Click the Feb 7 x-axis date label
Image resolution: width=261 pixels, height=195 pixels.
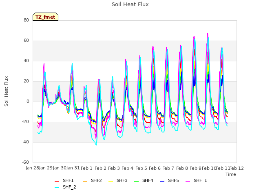[x=168, y=168]
